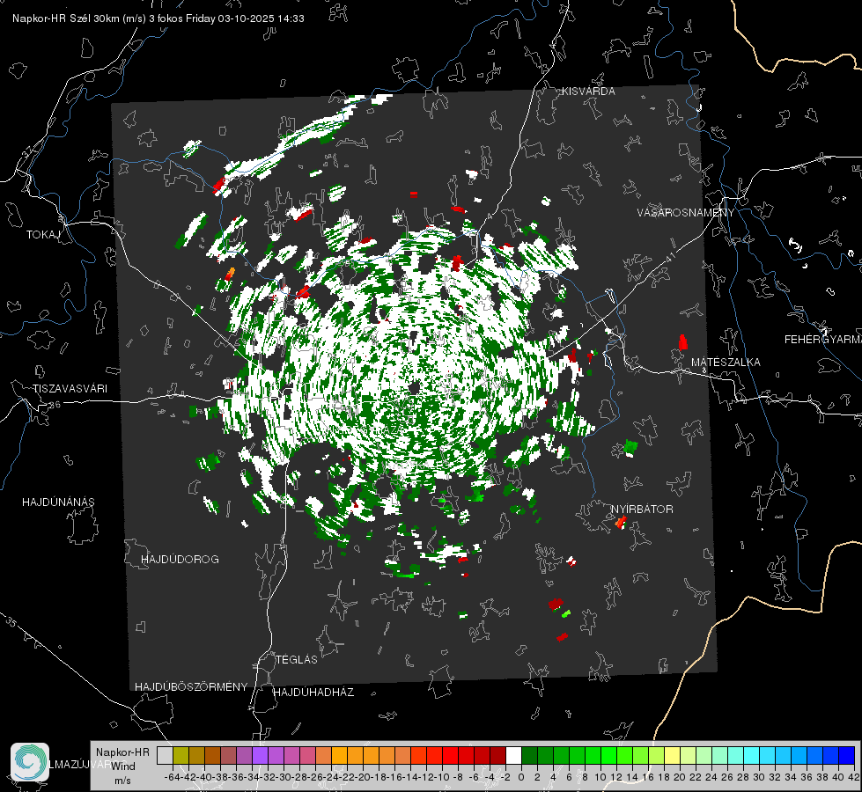Image resolution: width=862 pixels, height=792 pixels.
Task: Select the olive swatch above -64
Action: coord(181,756)
